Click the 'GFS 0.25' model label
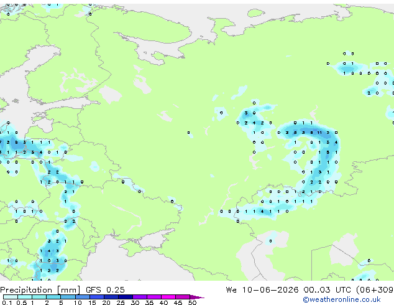 [x=105, y=289]
